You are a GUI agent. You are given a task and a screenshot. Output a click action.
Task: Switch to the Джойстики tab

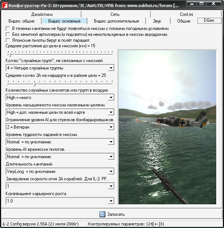[42, 14]
